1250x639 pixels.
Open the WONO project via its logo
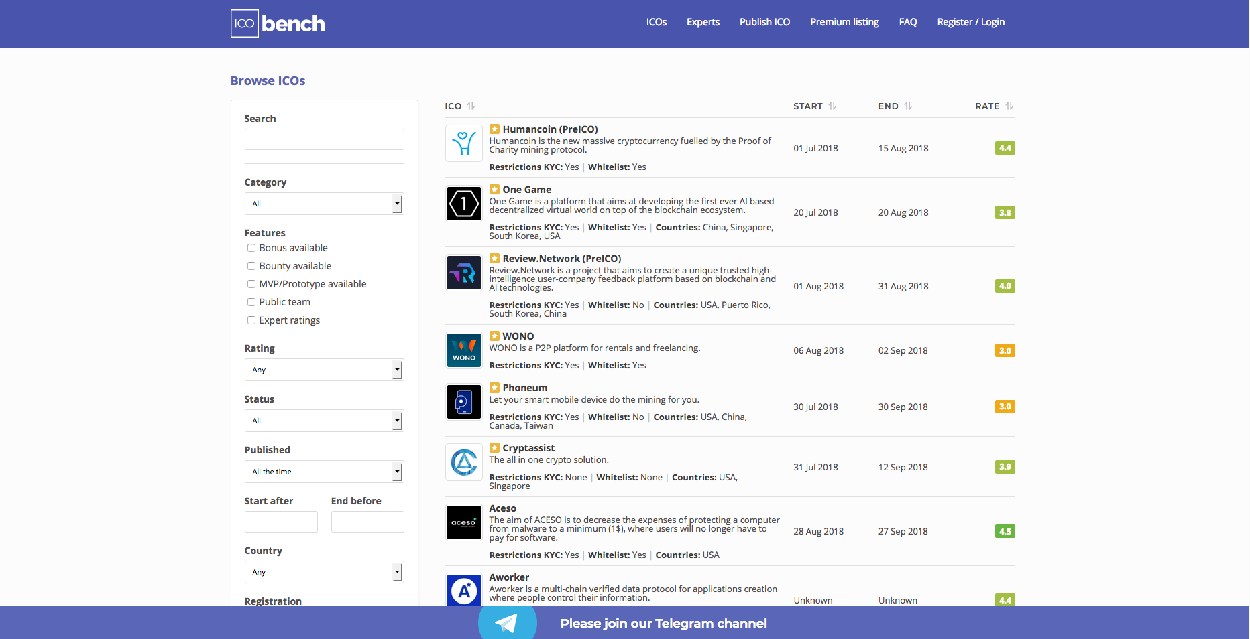pyautogui.click(x=463, y=350)
